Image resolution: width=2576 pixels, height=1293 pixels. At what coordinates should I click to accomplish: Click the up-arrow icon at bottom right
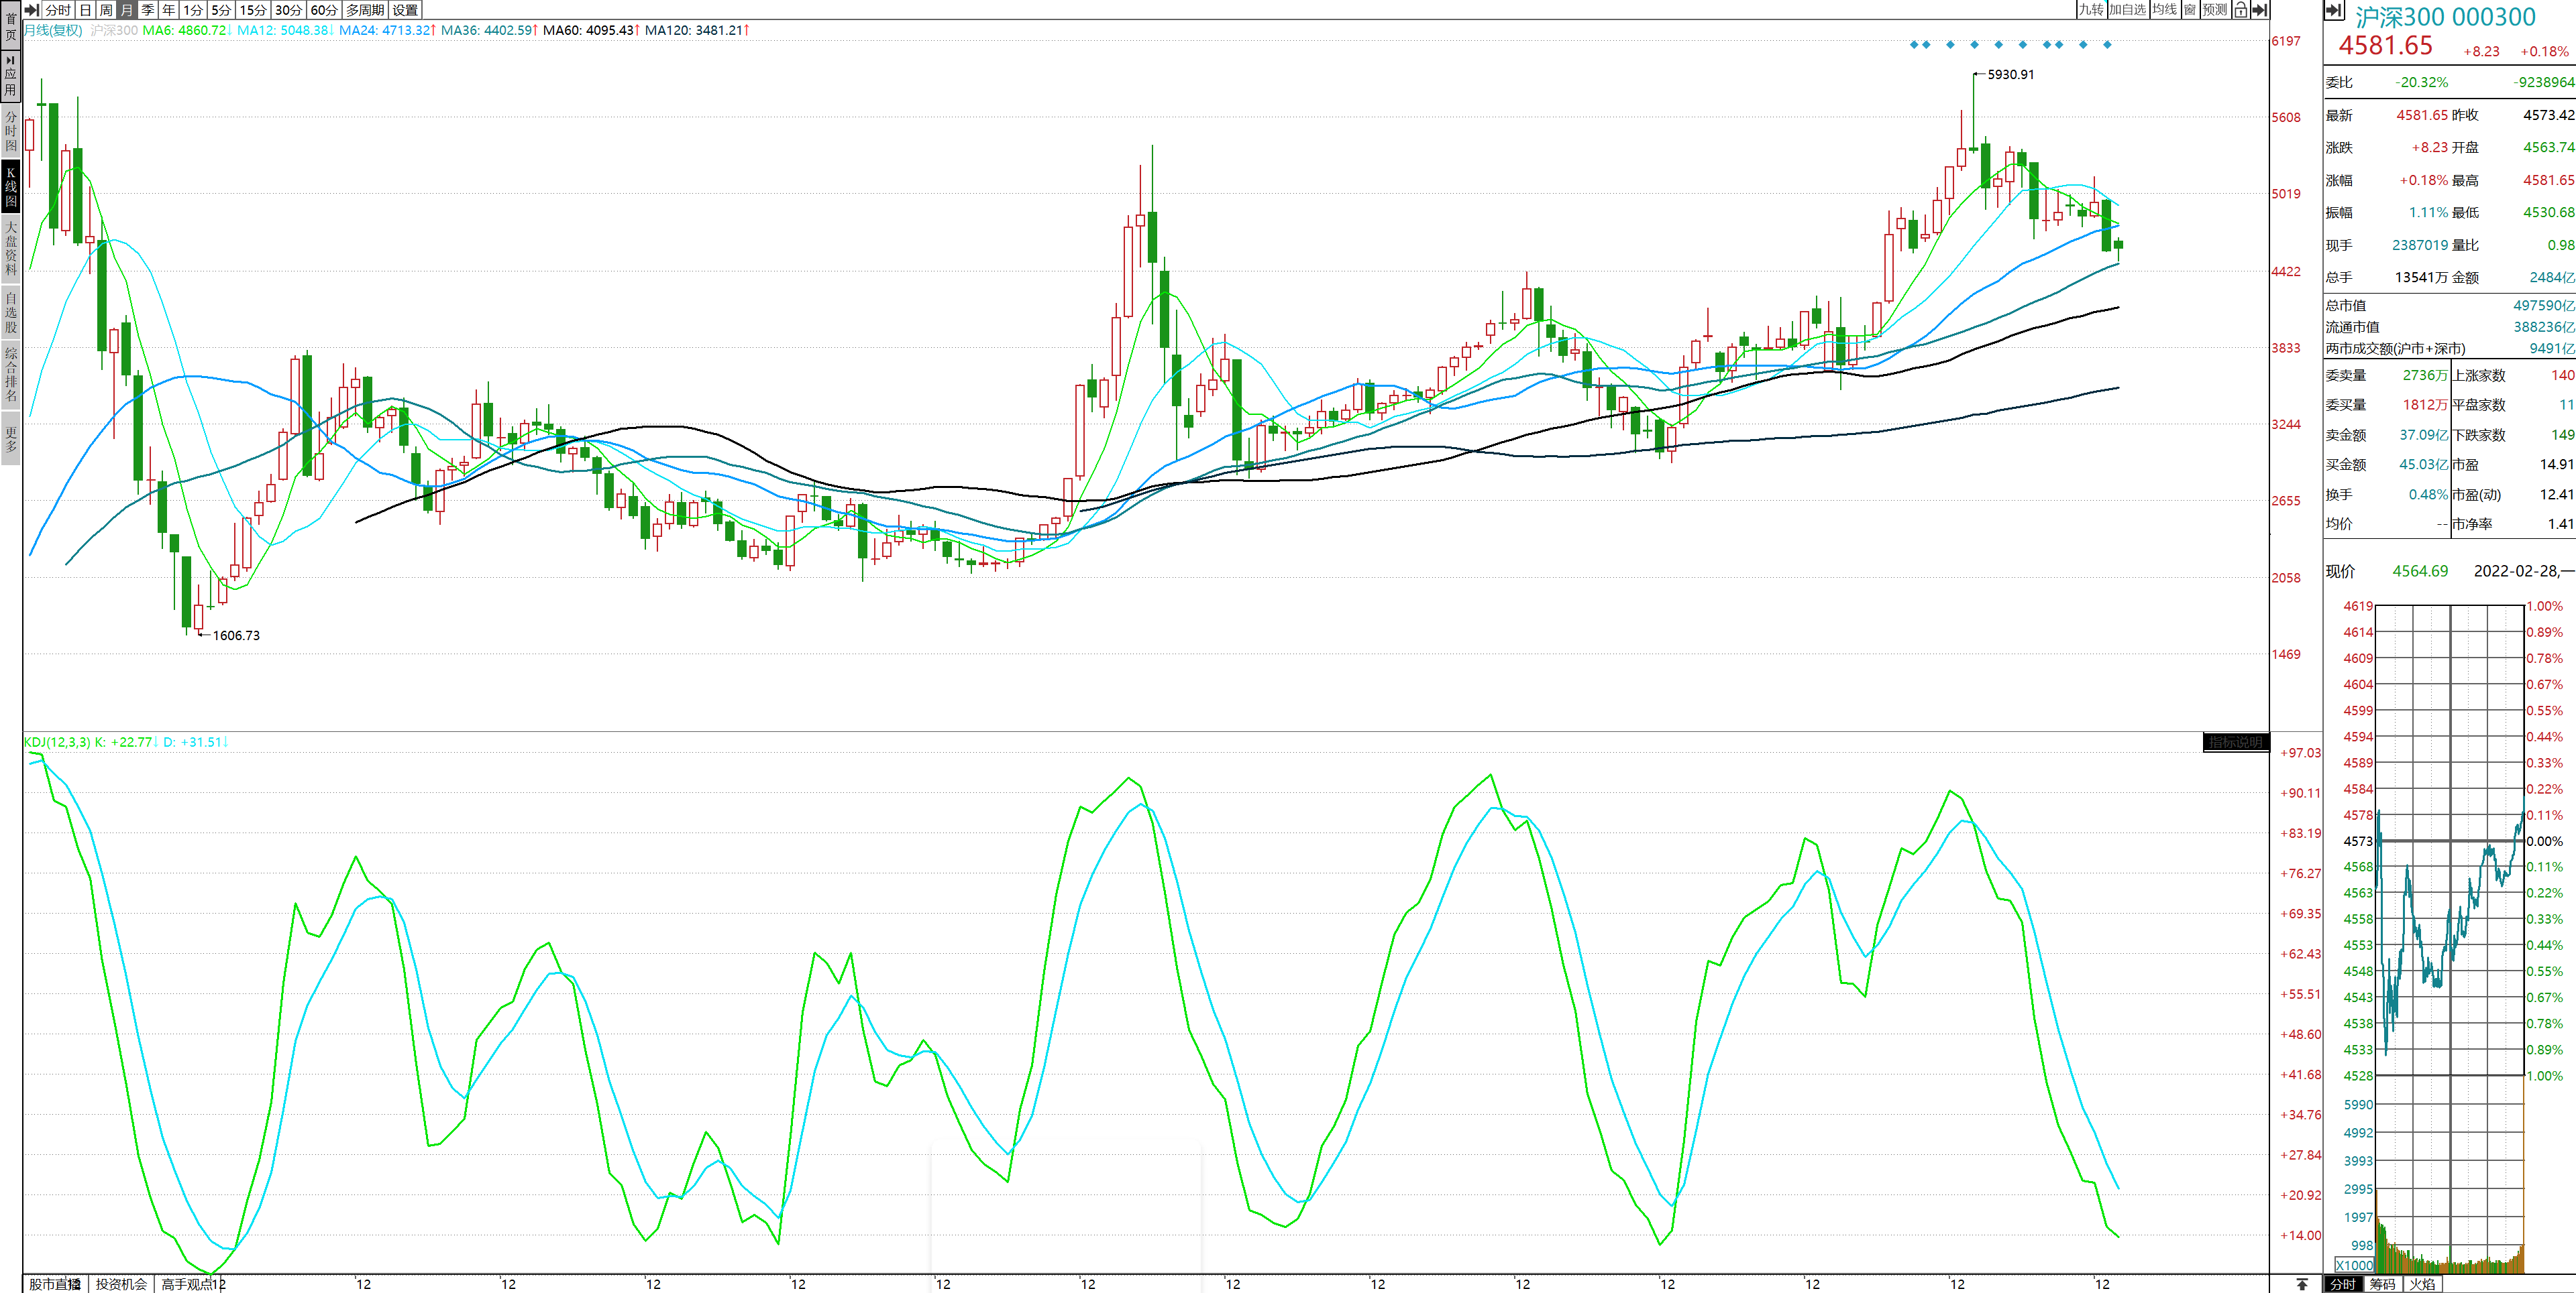[x=2302, y=1284]
